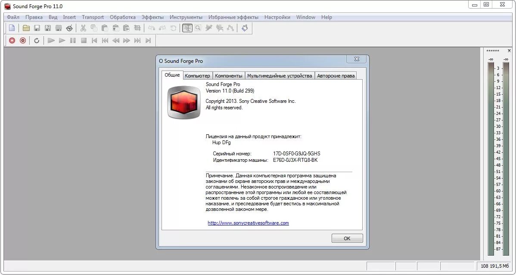This screenshot has width=516, height=275.
Task: Click the next-marker skip button
Action: [x=137, y=40]
